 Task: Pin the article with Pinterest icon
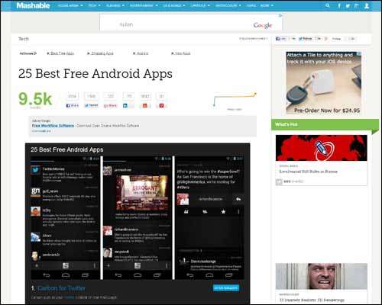click(x=161, y=105)
